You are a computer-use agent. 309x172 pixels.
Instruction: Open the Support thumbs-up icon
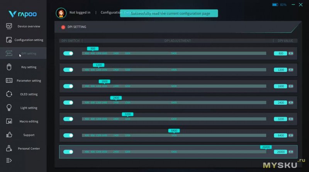coord(9,135)
